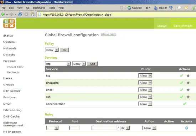
Task: Apply the administration policy with checkmark
Action: coord(185,104)
